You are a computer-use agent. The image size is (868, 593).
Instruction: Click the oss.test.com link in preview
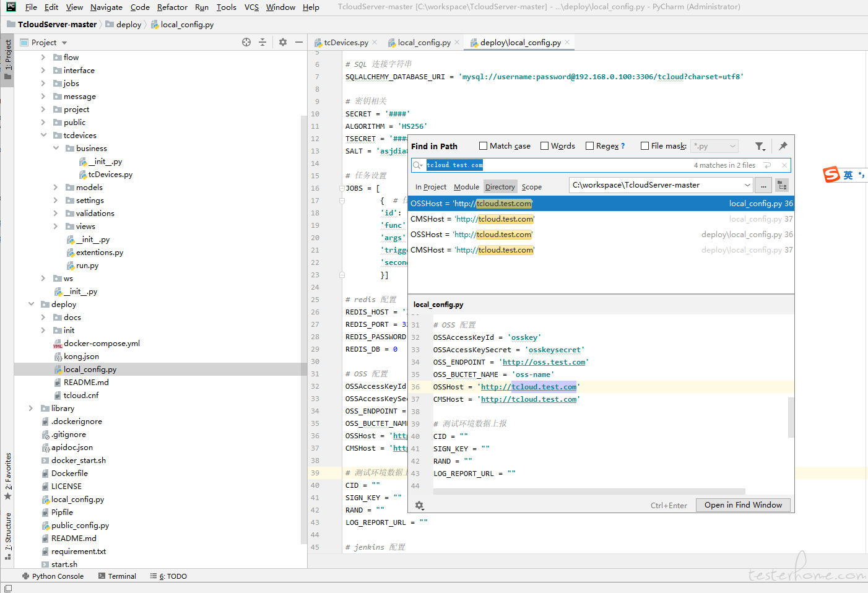point(544,362)
